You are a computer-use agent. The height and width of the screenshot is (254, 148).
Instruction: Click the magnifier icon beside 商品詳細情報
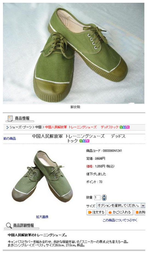click(9, 226)
